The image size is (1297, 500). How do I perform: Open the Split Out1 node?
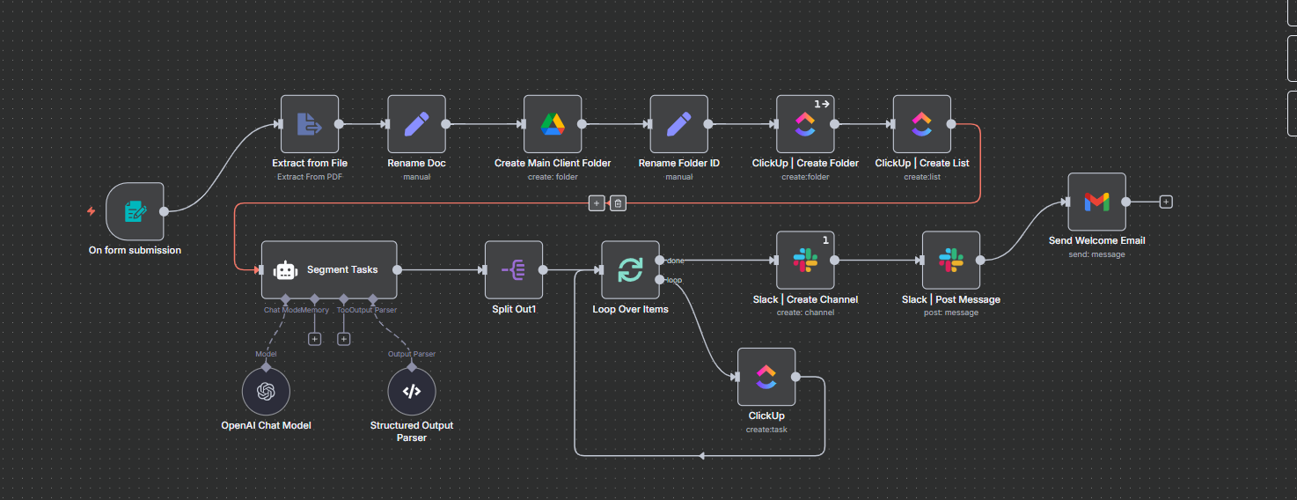click(x=514, y=270)
